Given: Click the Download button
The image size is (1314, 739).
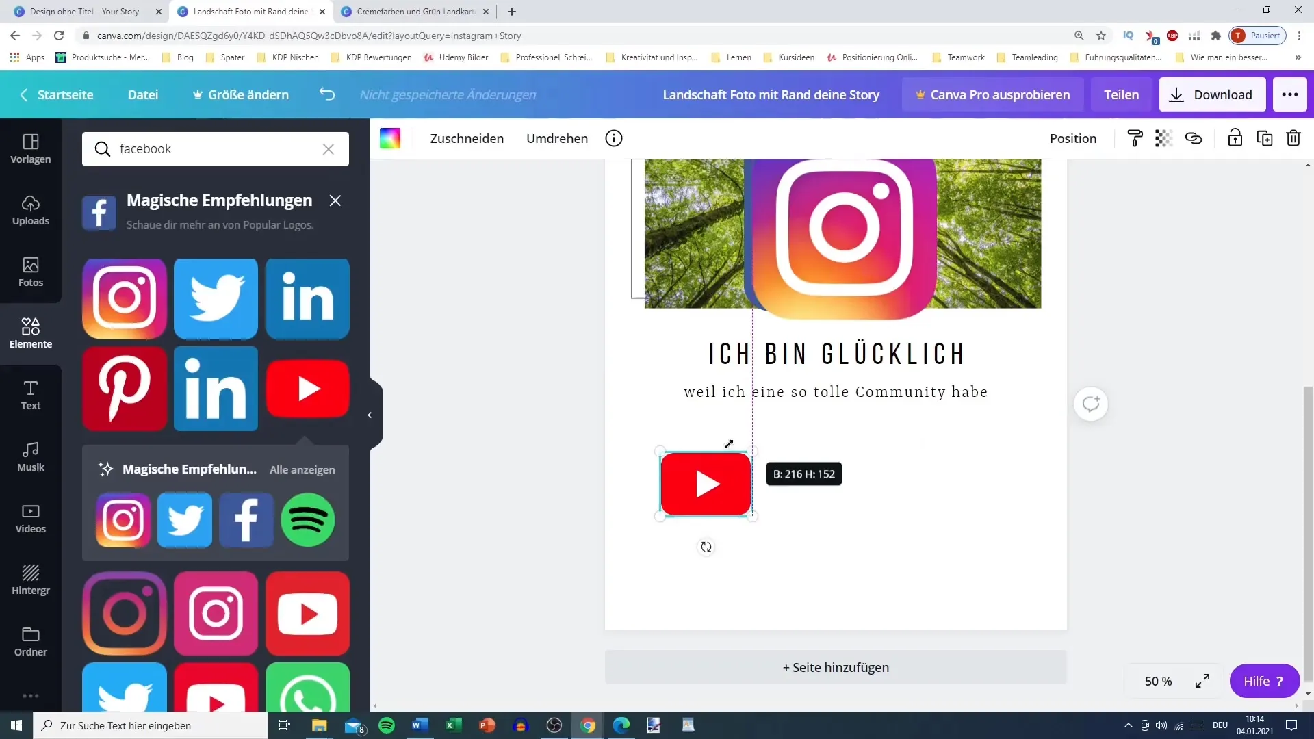Looking at the screenshot, I should [1212, 94].
